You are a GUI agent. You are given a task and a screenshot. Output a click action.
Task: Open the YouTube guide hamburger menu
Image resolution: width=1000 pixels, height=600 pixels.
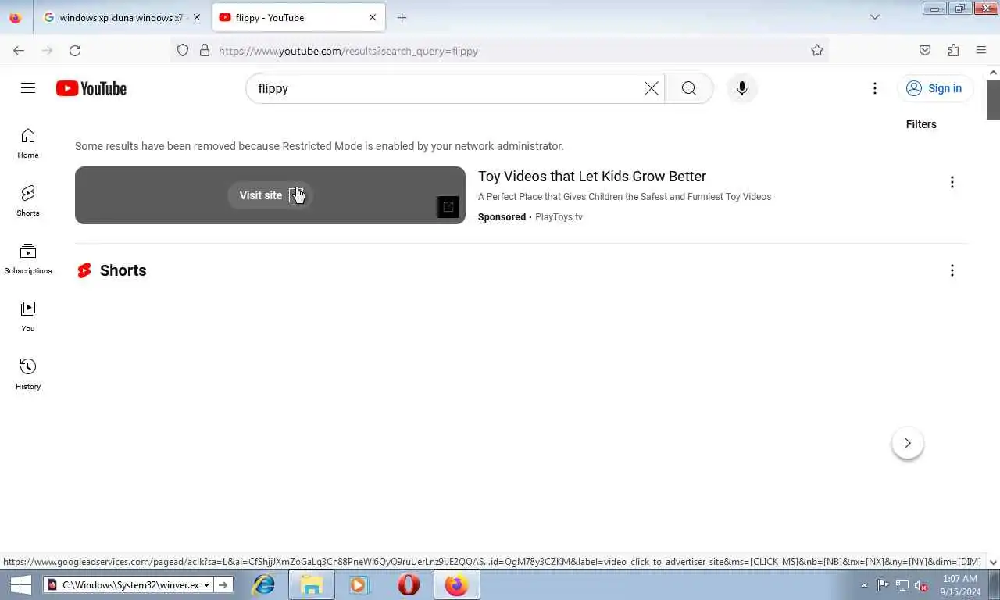(28, 88)
